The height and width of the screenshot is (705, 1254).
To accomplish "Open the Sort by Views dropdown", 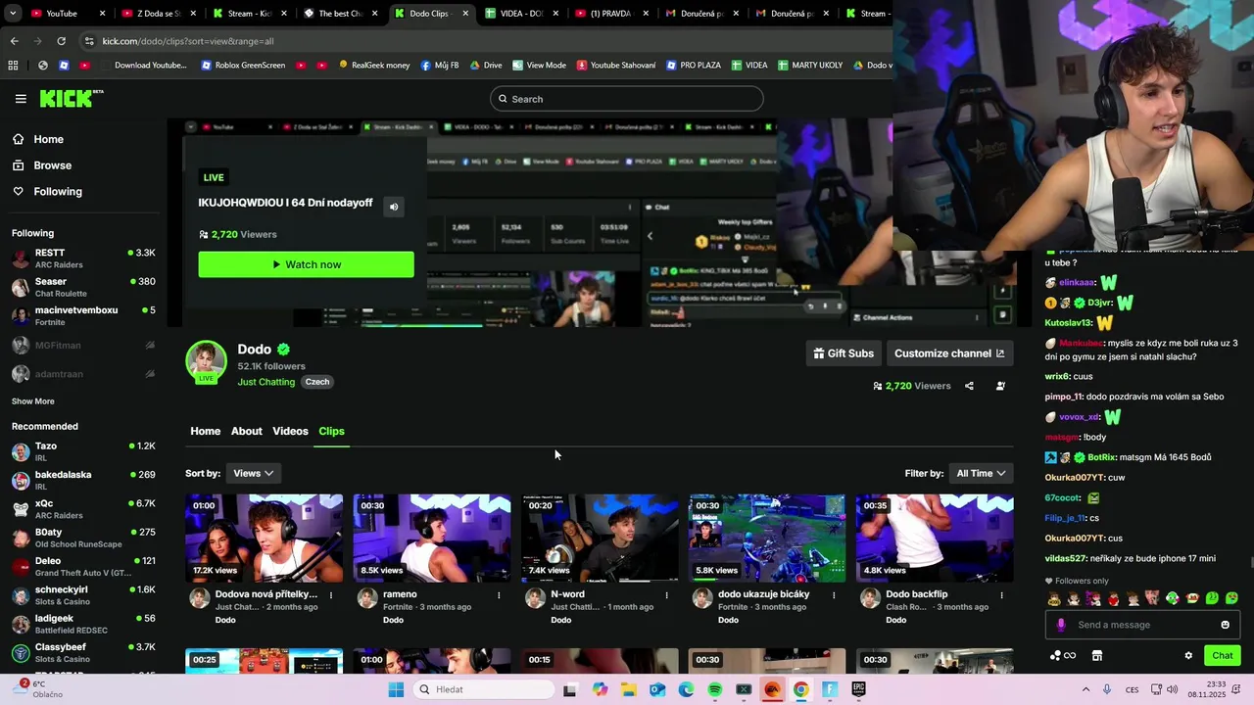I will pyautogui.click(x=253, y=473).
